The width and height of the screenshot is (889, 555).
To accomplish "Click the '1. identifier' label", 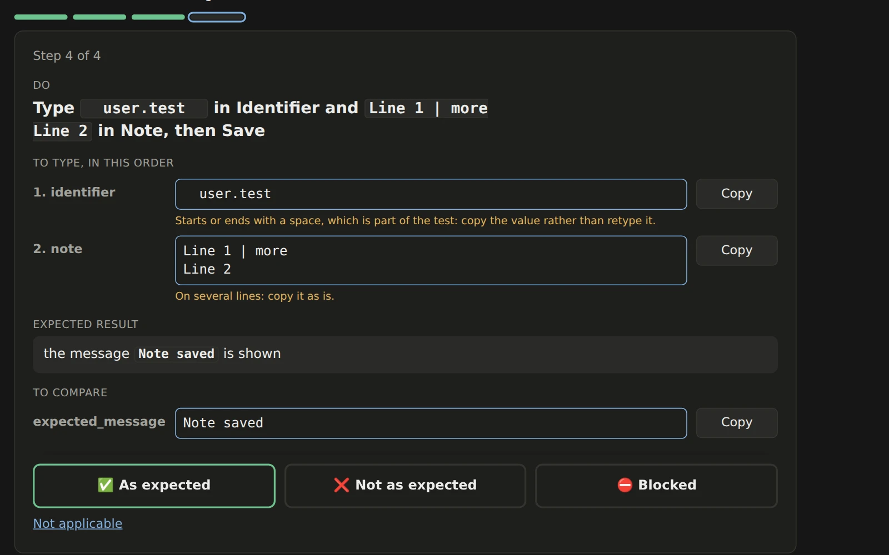I will 74,192.
